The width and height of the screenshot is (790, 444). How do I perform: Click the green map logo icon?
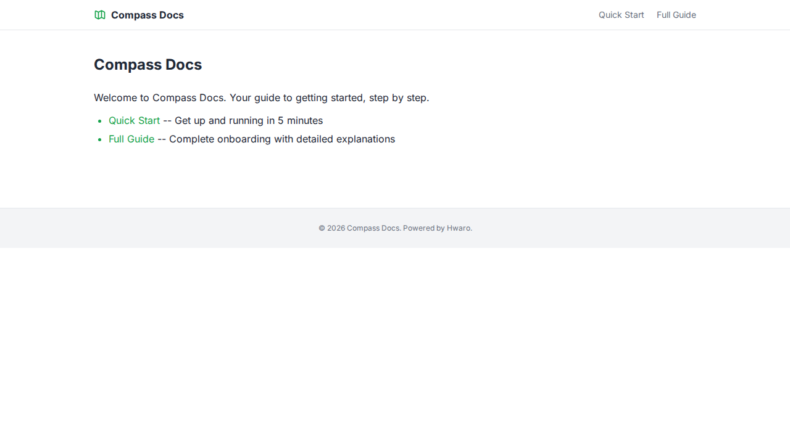pos(100,15)
